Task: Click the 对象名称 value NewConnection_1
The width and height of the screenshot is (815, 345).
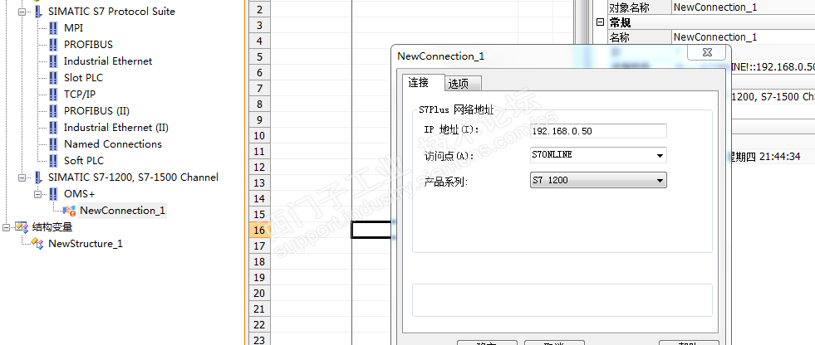Action: (x=715, y=7)
